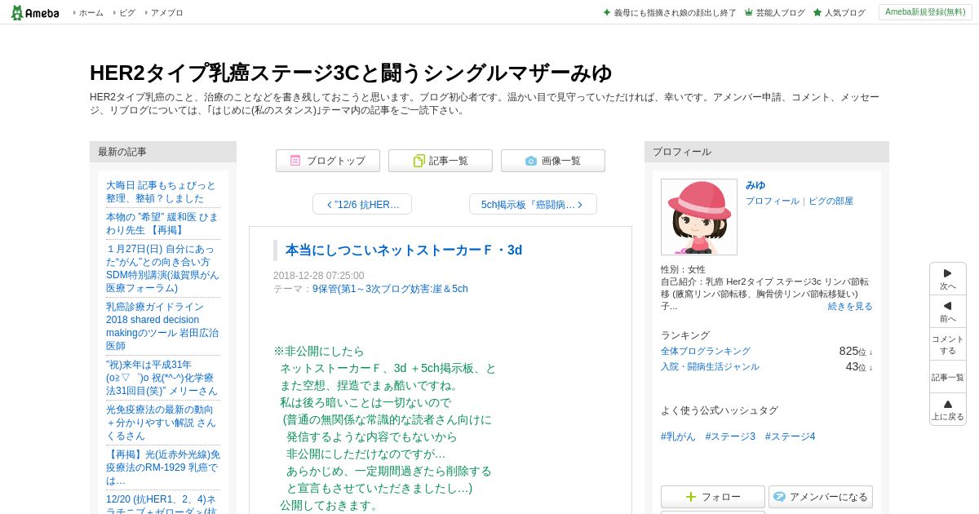The width and height of the screenshot is (979, 514).
Task: Open ピグ in the top navigation
Action: point(127,13)
